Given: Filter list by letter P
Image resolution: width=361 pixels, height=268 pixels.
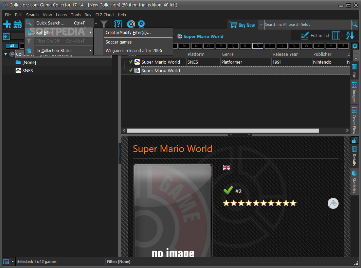Looking at the screenshot, I should (x=221, y=46).
